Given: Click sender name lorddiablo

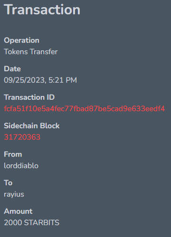Looking at the screenshot, I should 21,166.
